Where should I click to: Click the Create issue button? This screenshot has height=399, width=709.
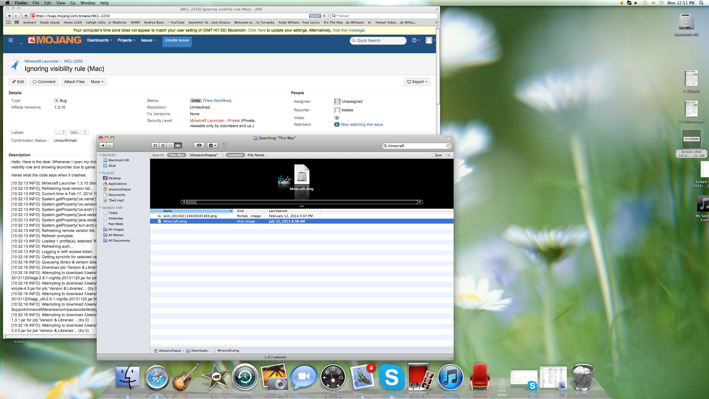[177, 40]
